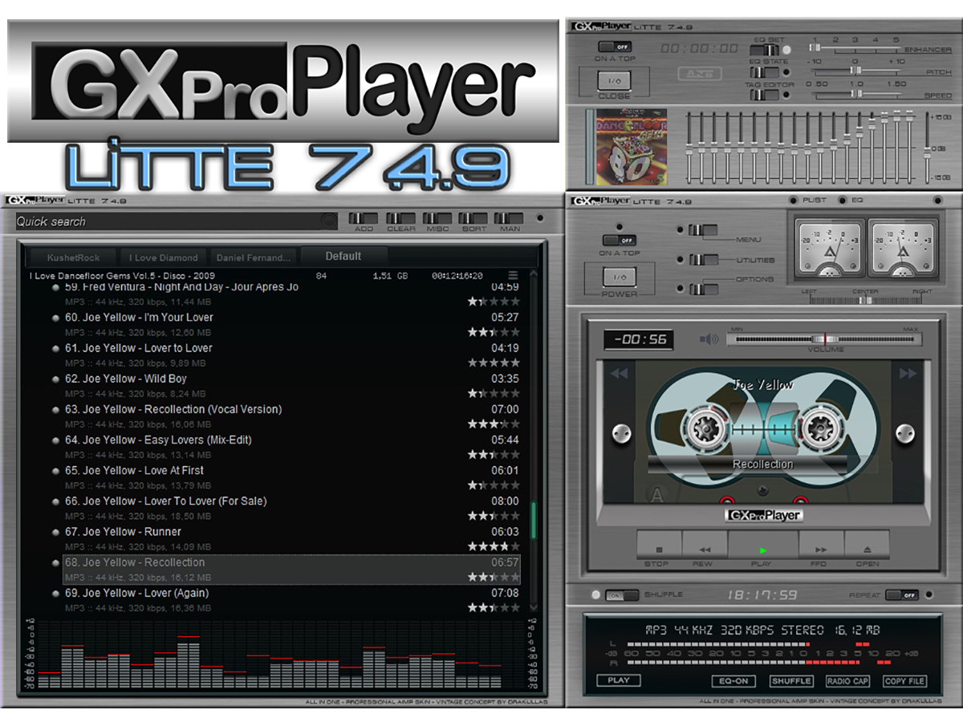
Task: Rate Wild Boy track using its stars
Action: tap(494, 394)
